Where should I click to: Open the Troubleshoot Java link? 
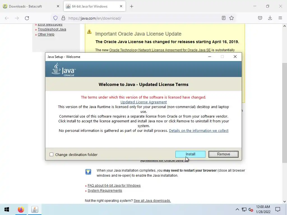52,29
